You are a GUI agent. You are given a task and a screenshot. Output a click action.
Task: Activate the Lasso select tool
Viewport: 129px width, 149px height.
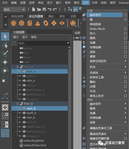pos(5,45)
